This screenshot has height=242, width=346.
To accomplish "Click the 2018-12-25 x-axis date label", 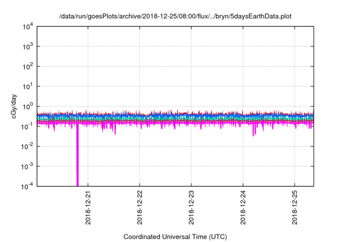I will click(295, 207).
